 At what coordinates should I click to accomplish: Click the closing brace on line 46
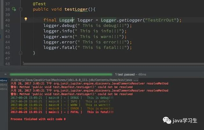[x=34, y=53]
